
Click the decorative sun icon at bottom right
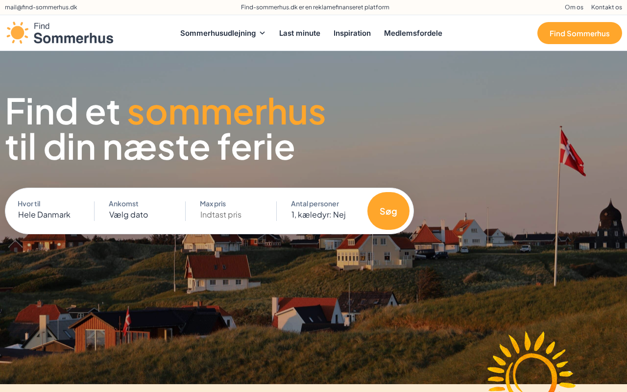(531, 362)
